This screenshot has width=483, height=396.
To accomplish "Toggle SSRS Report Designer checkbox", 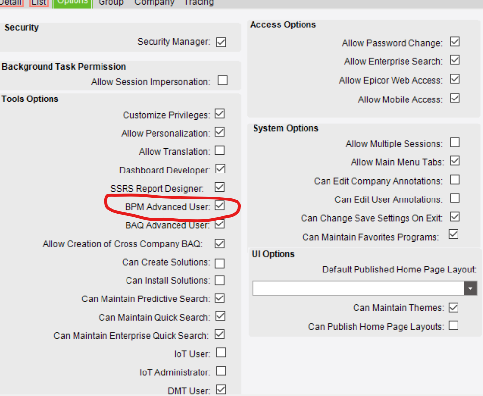I will [x=220, y=187].
